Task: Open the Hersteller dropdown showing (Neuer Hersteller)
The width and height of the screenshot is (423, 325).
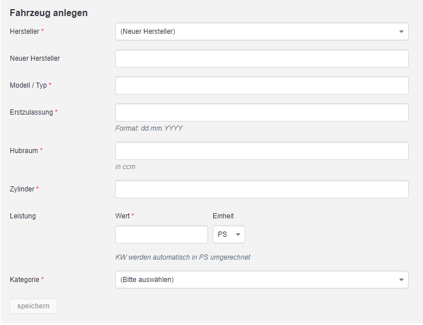Action: click(262, 32)
